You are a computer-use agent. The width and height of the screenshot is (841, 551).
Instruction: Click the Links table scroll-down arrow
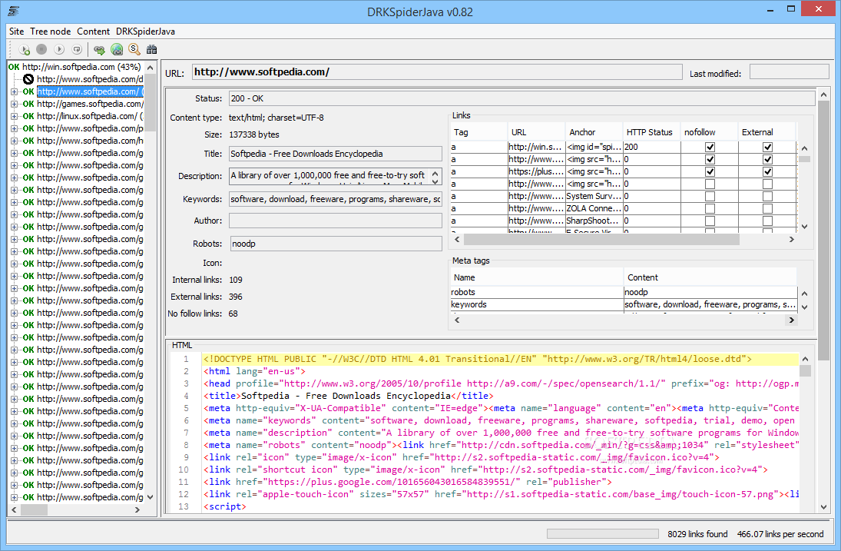[x=805, y=227]
